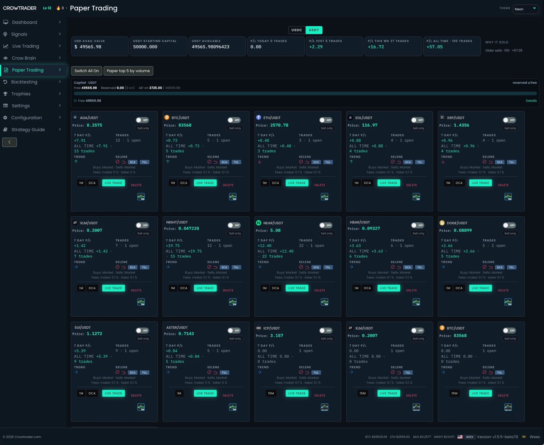Click DELETE on the XLM/USDT 1M card
This screenshot has height=445, width=544.
click(x=136, y=290)
